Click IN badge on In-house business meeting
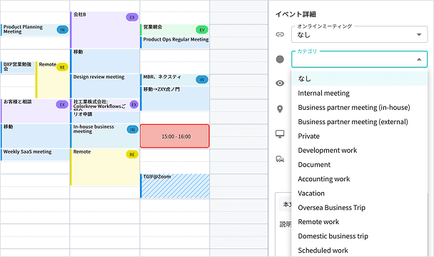The height and width of the screenshot is (257, 434). (x=133, y=129)
